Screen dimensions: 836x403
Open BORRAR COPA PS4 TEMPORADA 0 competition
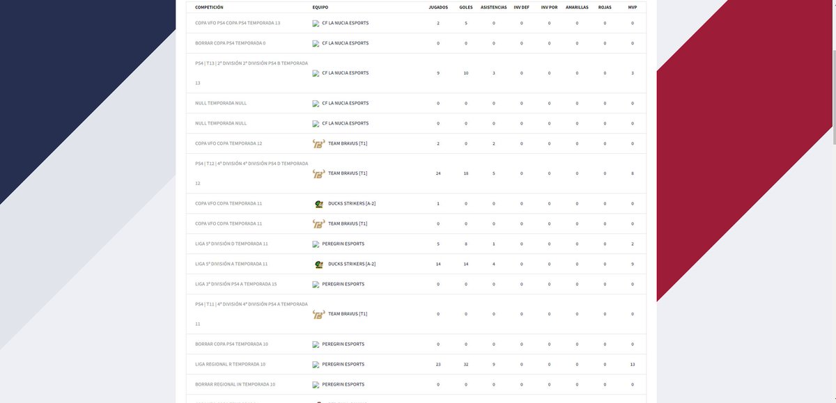click(230, 43)
